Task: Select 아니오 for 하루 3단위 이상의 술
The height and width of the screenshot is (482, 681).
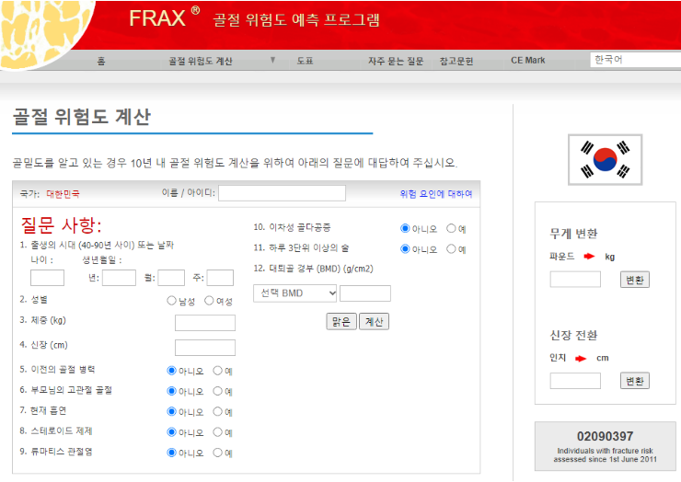Action: [x=405, y=248]
